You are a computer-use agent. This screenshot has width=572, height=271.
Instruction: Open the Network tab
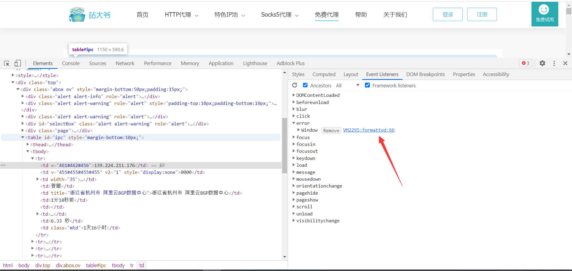point(125,63)
